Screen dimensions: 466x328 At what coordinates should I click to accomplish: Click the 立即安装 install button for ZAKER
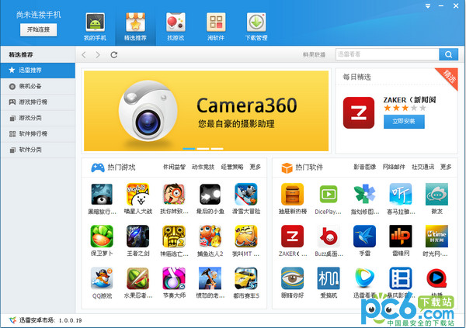404,122
